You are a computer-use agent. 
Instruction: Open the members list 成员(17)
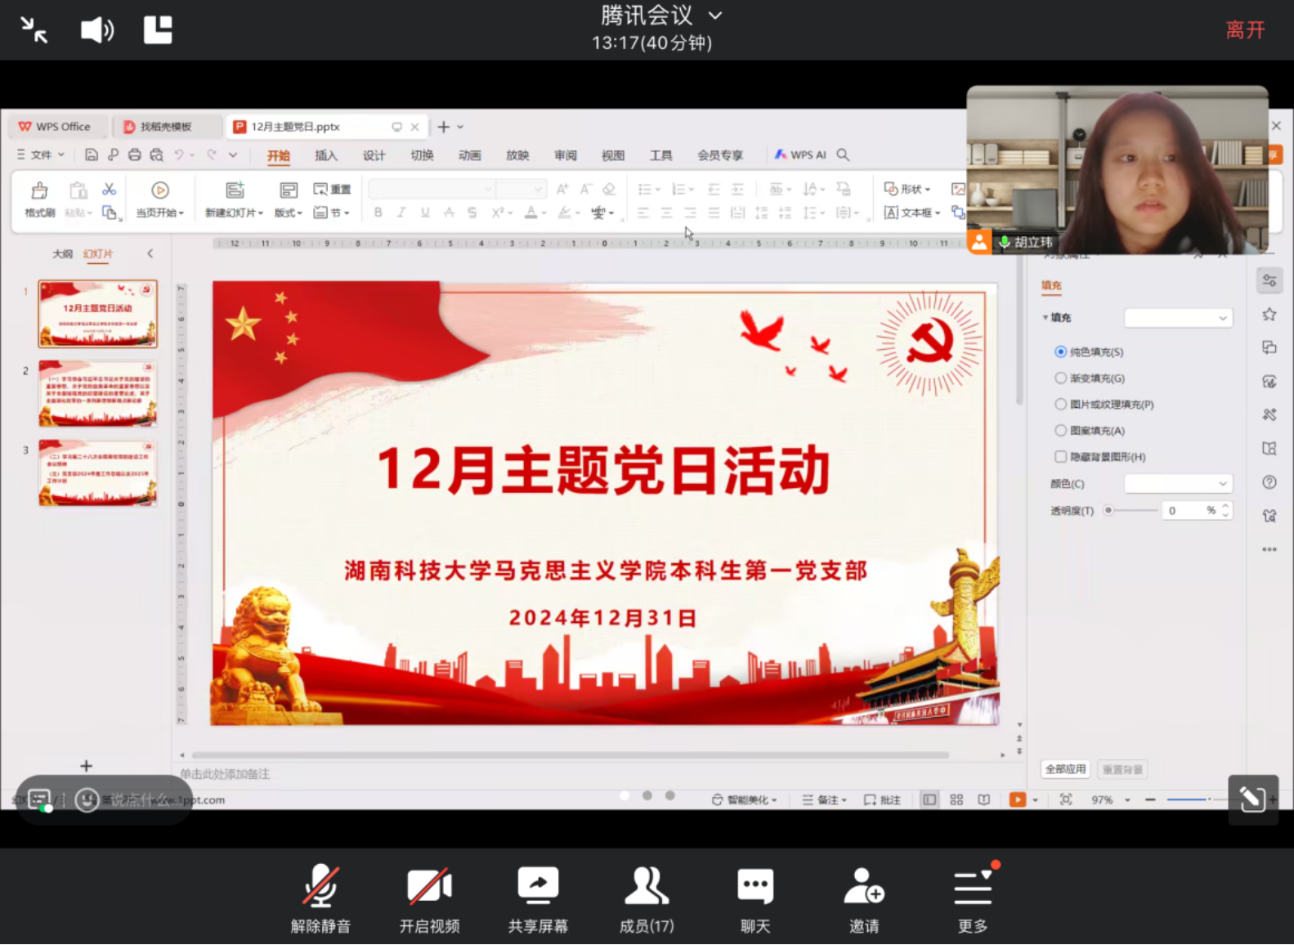(647, 898)
